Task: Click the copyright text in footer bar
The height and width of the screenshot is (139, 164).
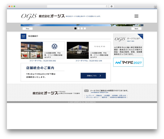Action: (82, 102)
